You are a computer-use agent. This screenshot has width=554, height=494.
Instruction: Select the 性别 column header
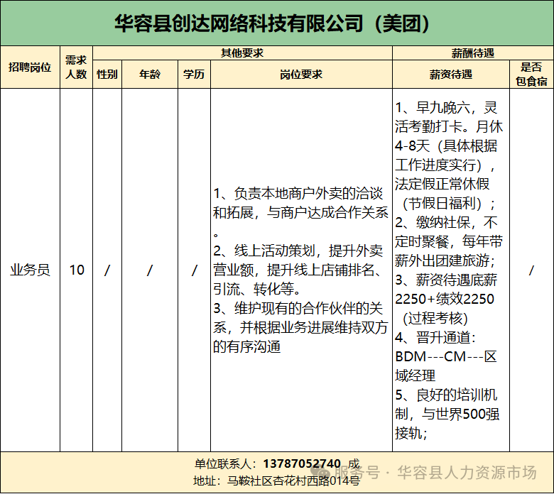coord(107,74)
